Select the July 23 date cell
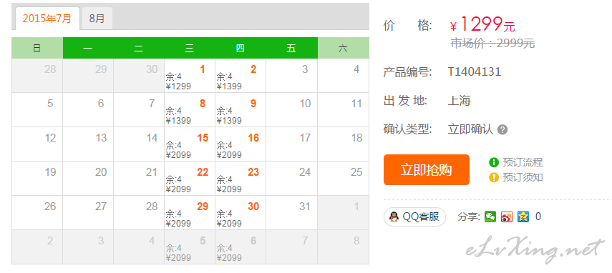The width and height of the screenshot is (612, 273). pyautogui.click(x=241, y=179)
